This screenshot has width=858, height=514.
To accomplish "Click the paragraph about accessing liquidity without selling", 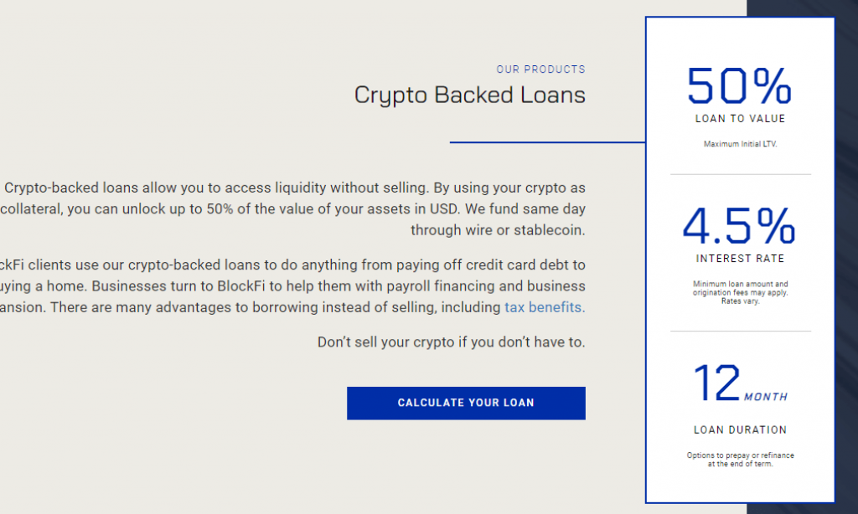I will click(x=292, y=209).
